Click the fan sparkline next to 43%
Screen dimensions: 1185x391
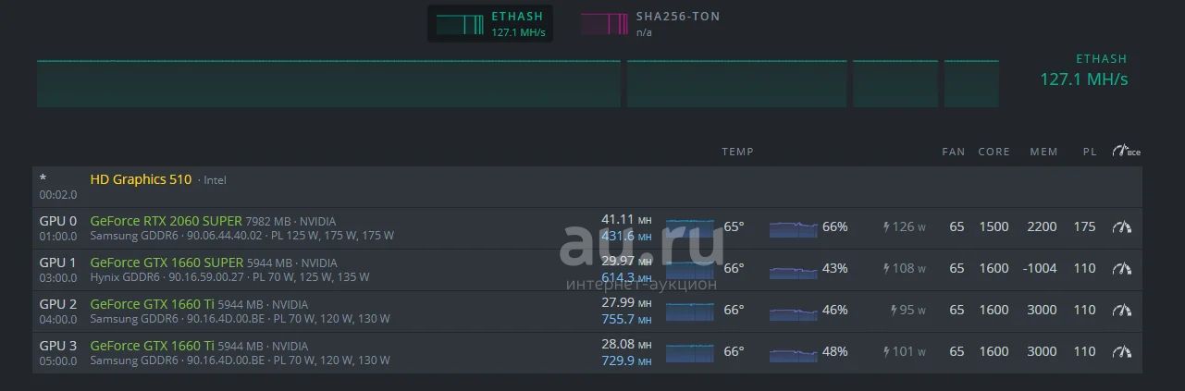pyautogui.click(x=794, y=269)
